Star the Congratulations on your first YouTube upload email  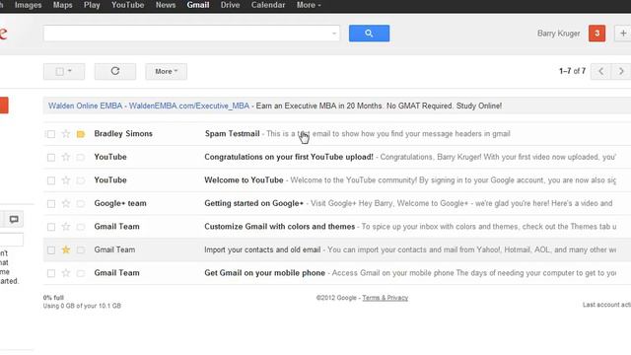(x=66, y=157)
